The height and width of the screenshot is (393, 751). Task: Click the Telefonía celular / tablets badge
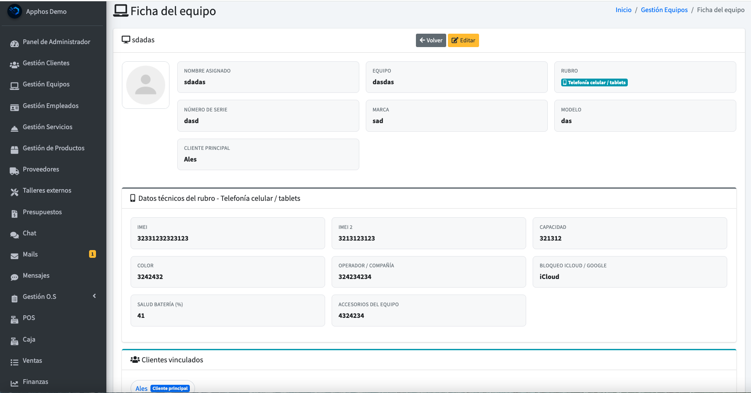(x=594, y=82)
